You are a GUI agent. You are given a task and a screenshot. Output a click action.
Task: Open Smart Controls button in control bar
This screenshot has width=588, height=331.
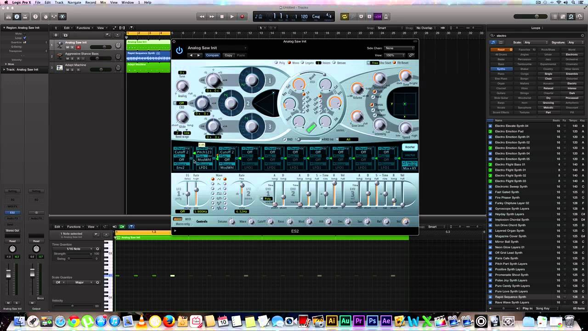[x=45, y=17]
